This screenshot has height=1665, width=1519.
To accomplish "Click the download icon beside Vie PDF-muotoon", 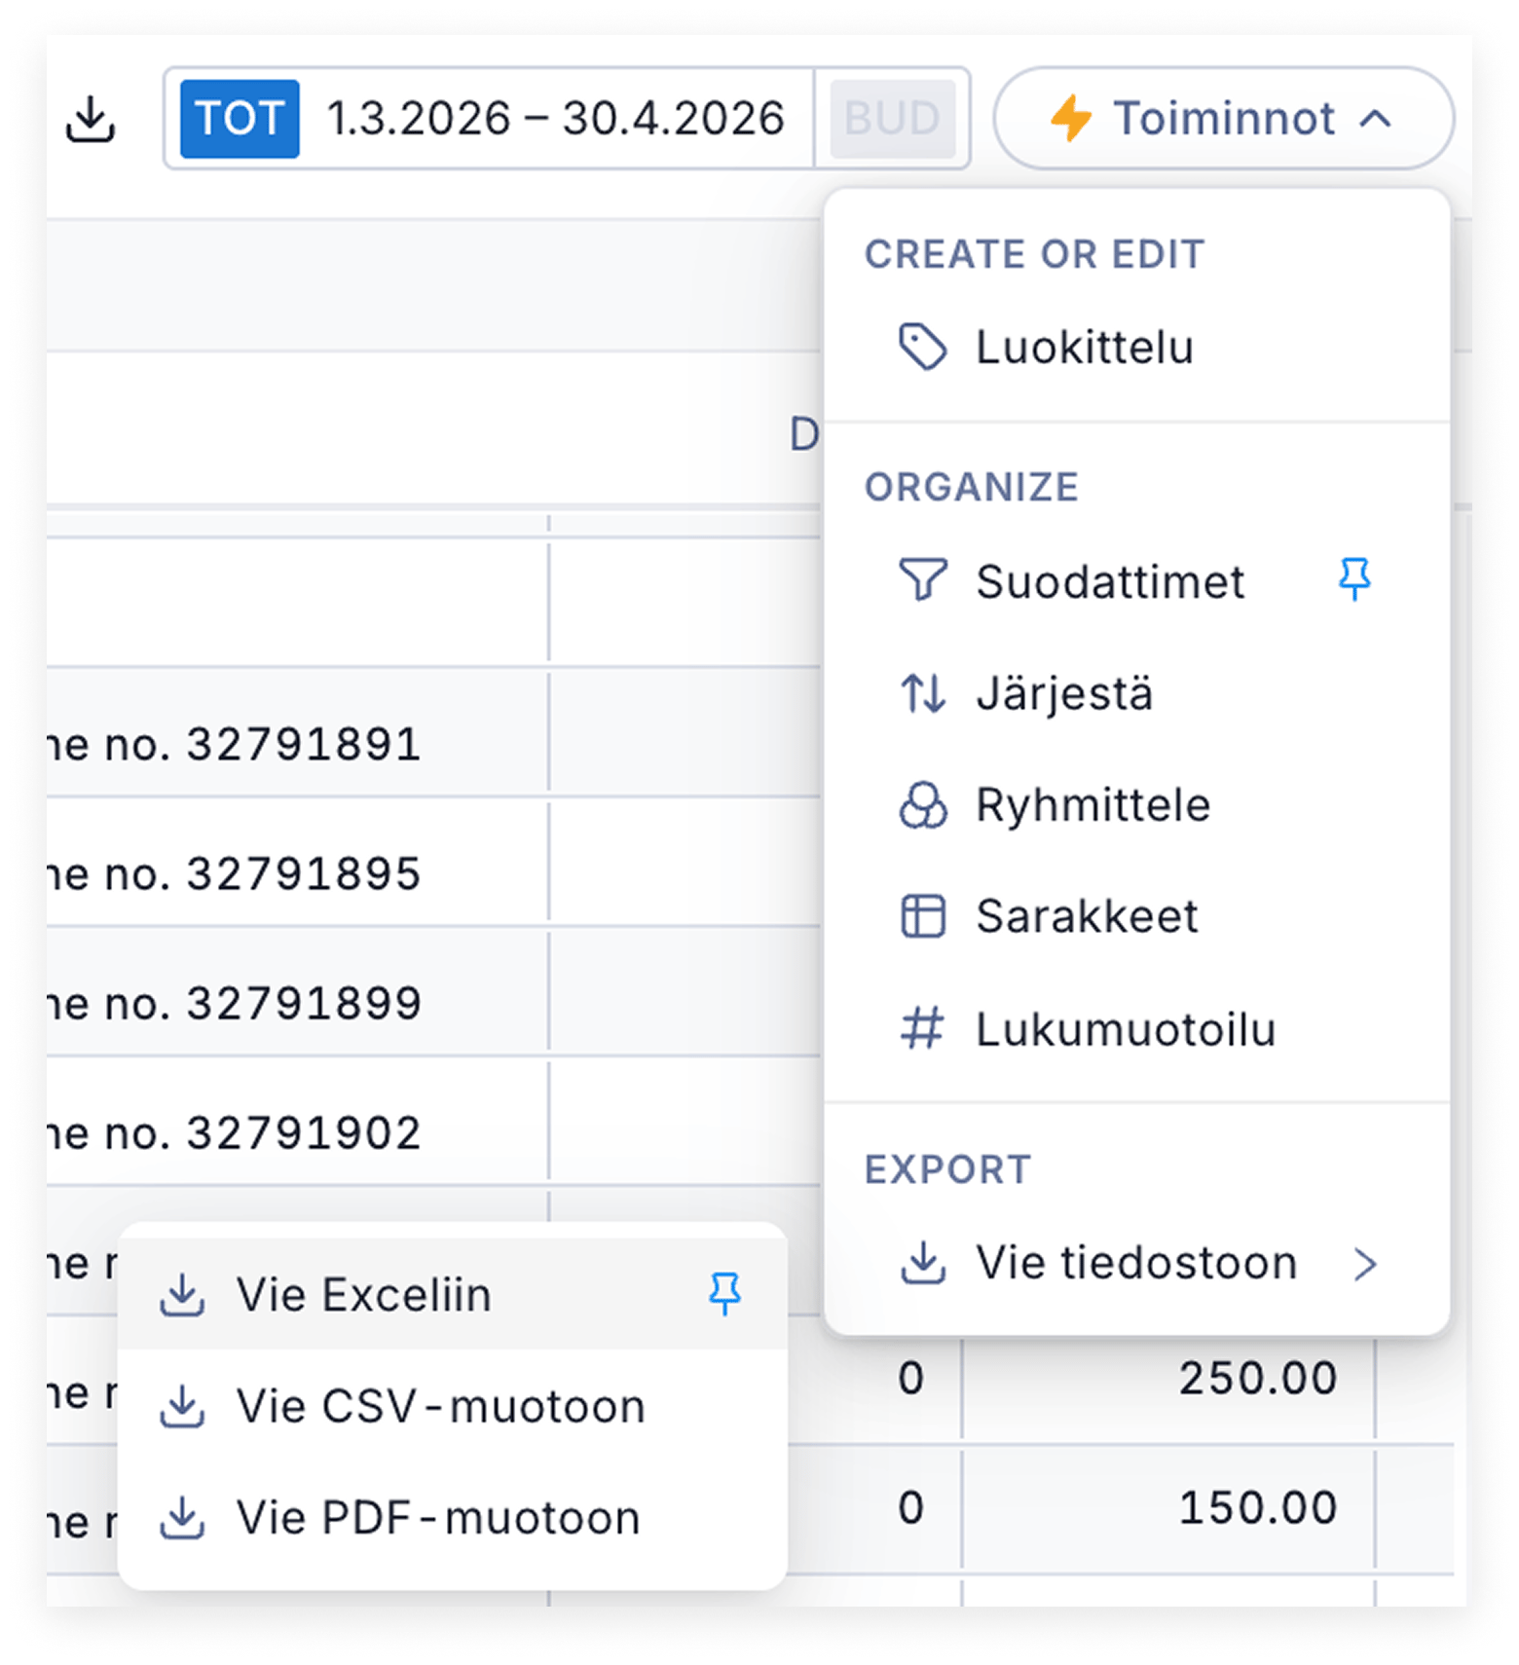I will pos(182,1517).
